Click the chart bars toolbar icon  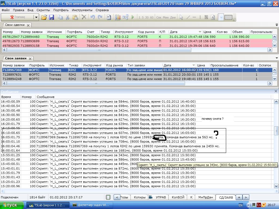[x=118, y=17]
